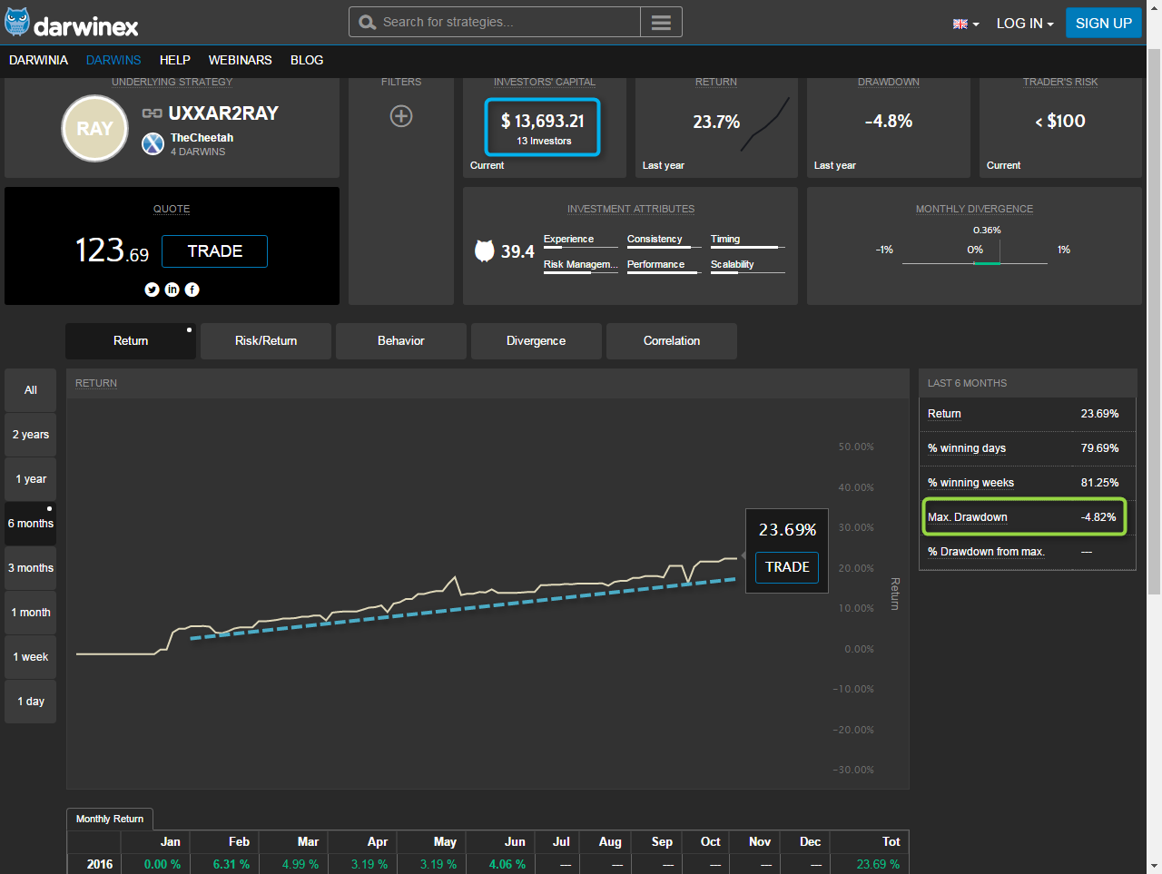This screenshot has height=874, width=1162.
Task: Select the 1 year time range
Action: click(x=31, y=479)
